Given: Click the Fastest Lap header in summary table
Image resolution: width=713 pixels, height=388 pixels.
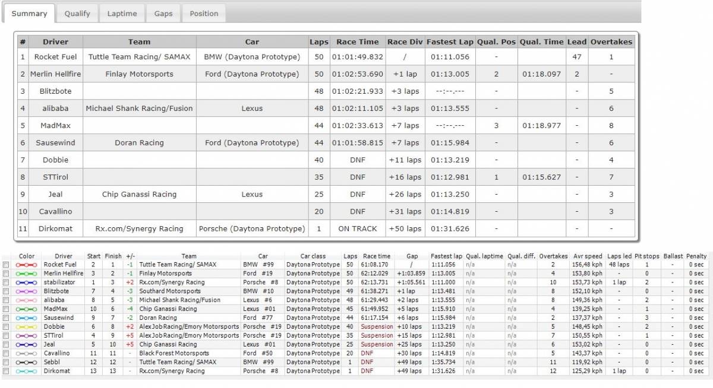Looking at the screenshot, I should tap(450, 42).
